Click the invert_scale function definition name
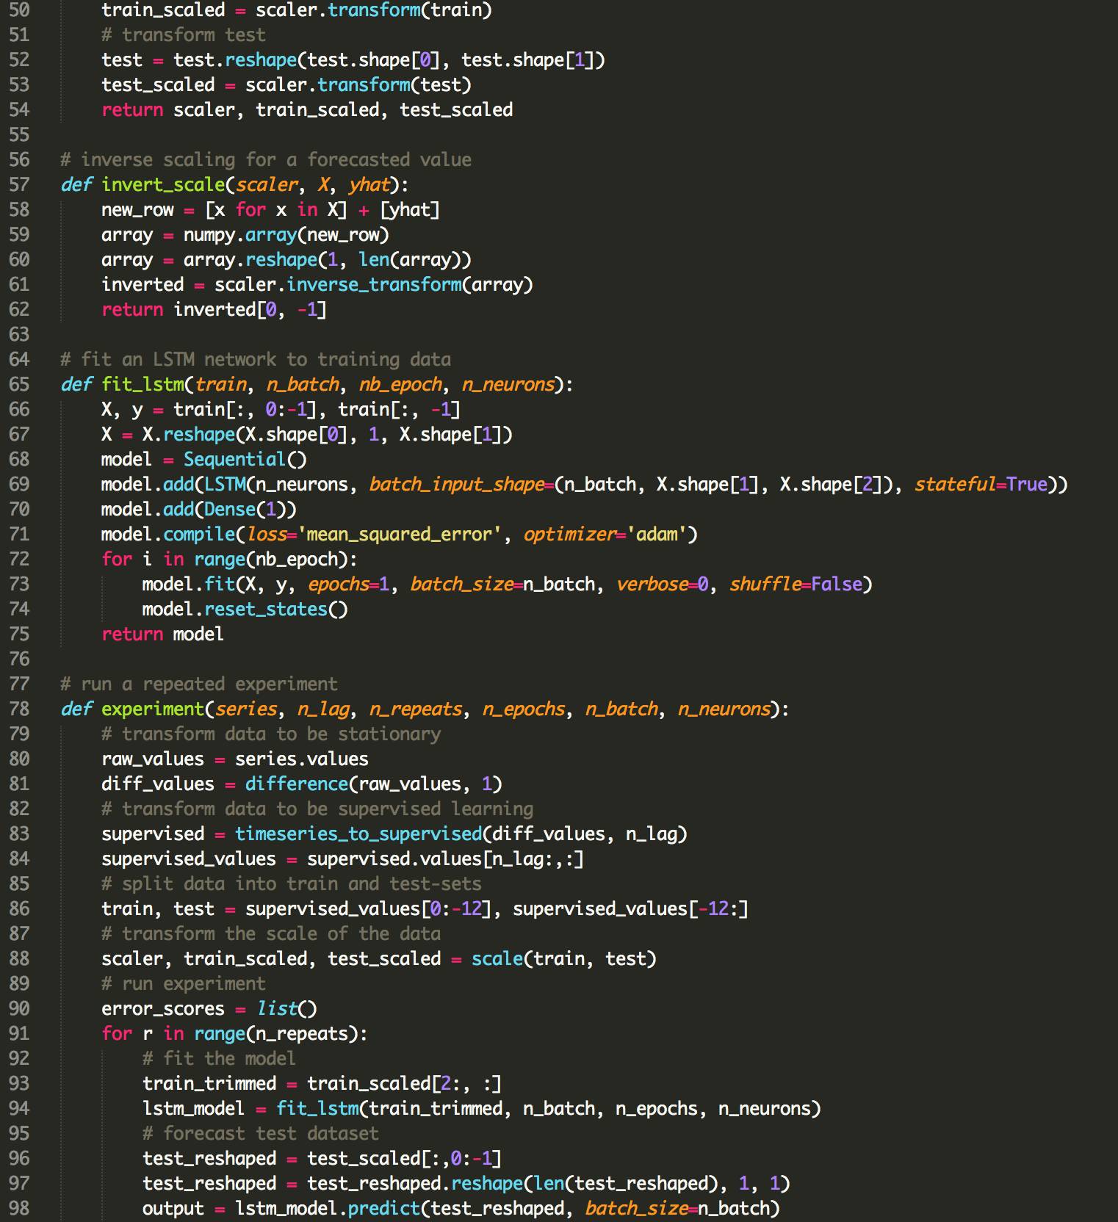Viewport: 1118px width, 1222px height. pyautogui.click(x=163, y=184)
